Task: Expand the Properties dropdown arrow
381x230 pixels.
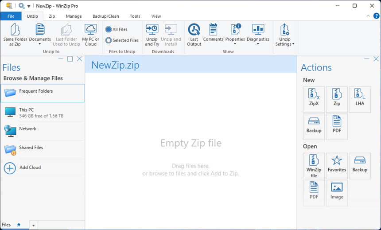Action: 235,44
